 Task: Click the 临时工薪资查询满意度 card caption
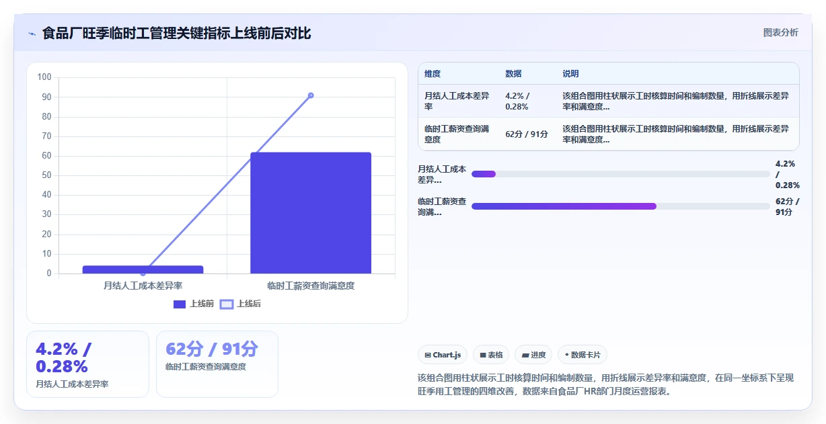point(206,367)
